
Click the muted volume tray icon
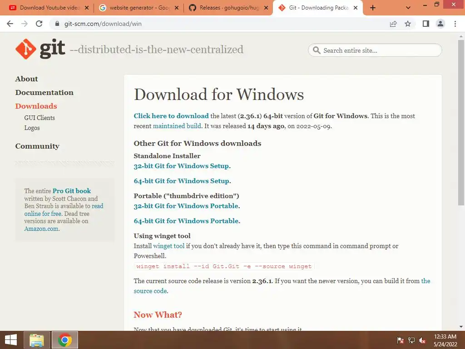coord(422,340)
